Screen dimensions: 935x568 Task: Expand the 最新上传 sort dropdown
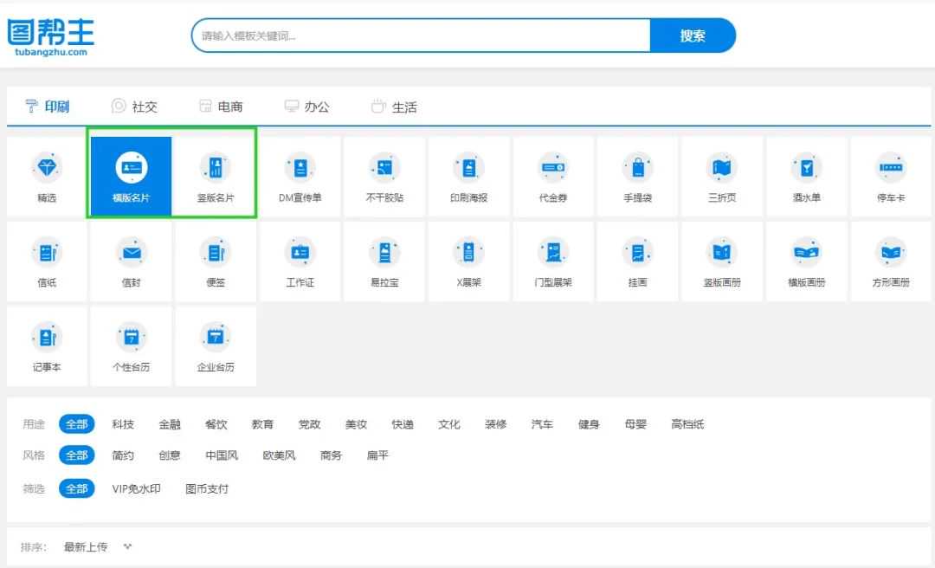tap(97, 547)
